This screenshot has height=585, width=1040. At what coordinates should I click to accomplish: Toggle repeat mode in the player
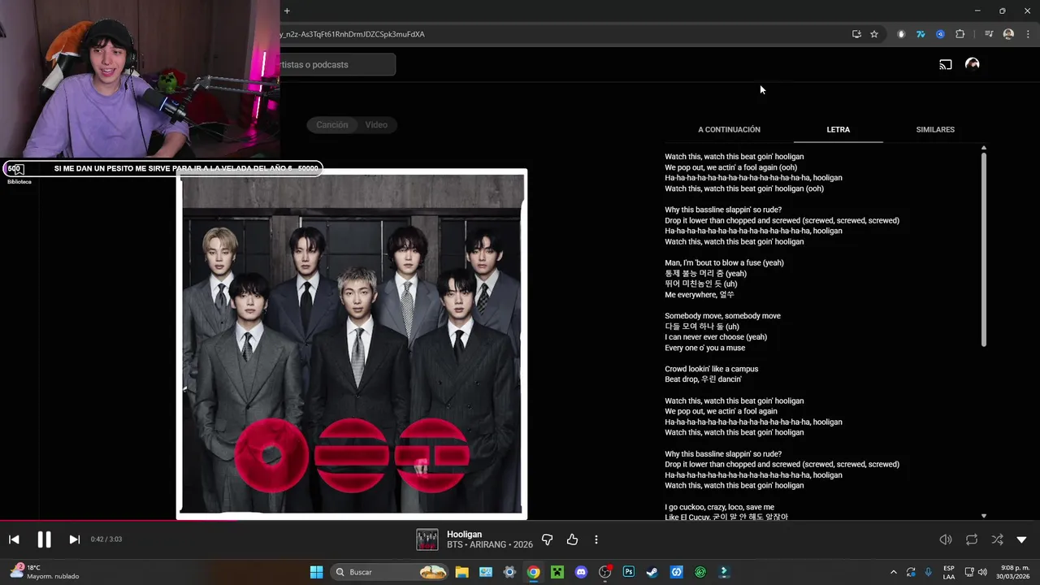pyautogui.click(x=972, y=539)
